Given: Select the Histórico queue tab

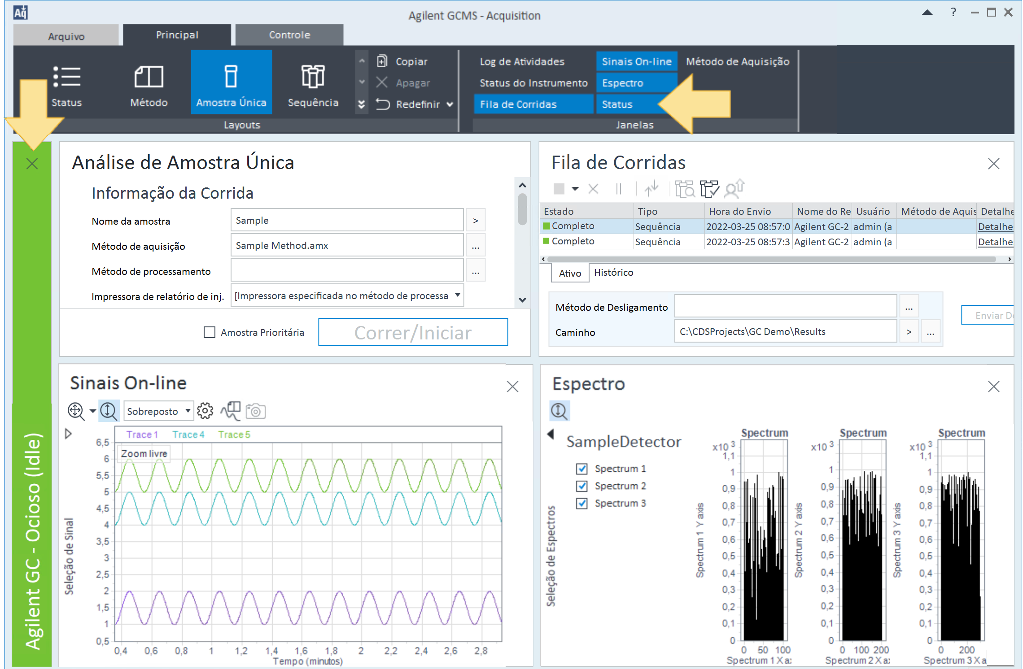Looking at the screenshot, I should (613, 273).
